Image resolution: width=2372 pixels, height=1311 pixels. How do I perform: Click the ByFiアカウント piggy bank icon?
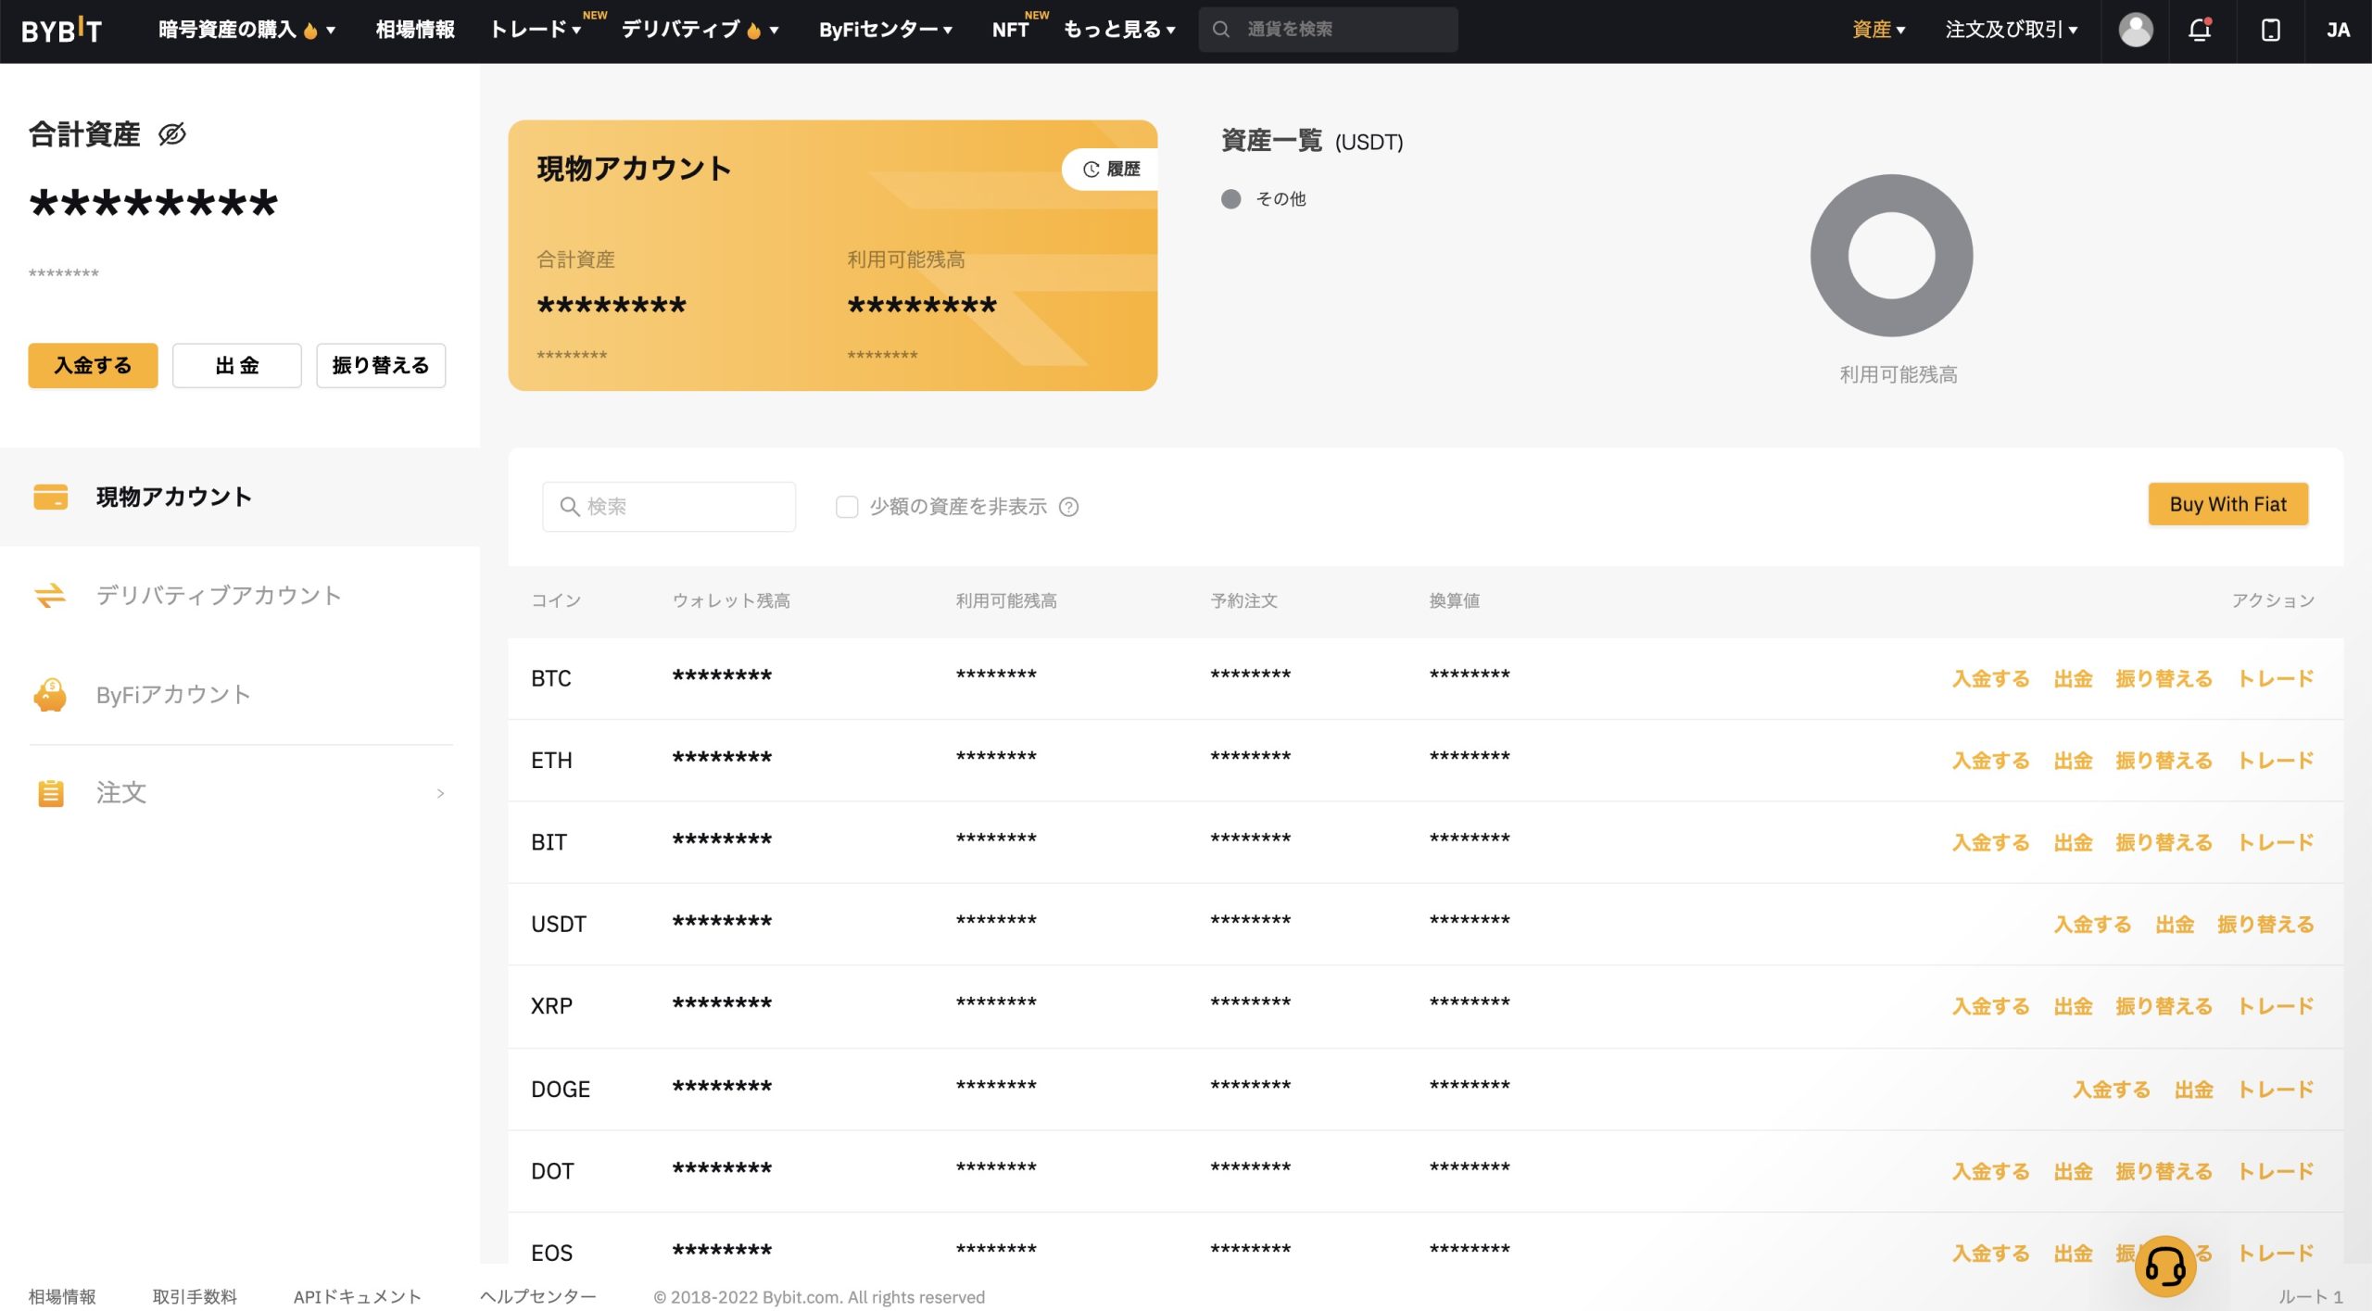pyautogui.click(x=50, y=695)
